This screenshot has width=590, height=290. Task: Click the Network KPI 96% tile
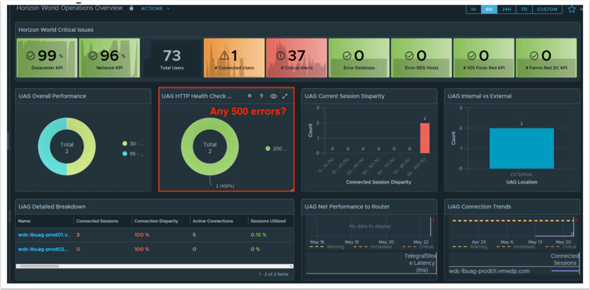[x=109, y=57]
